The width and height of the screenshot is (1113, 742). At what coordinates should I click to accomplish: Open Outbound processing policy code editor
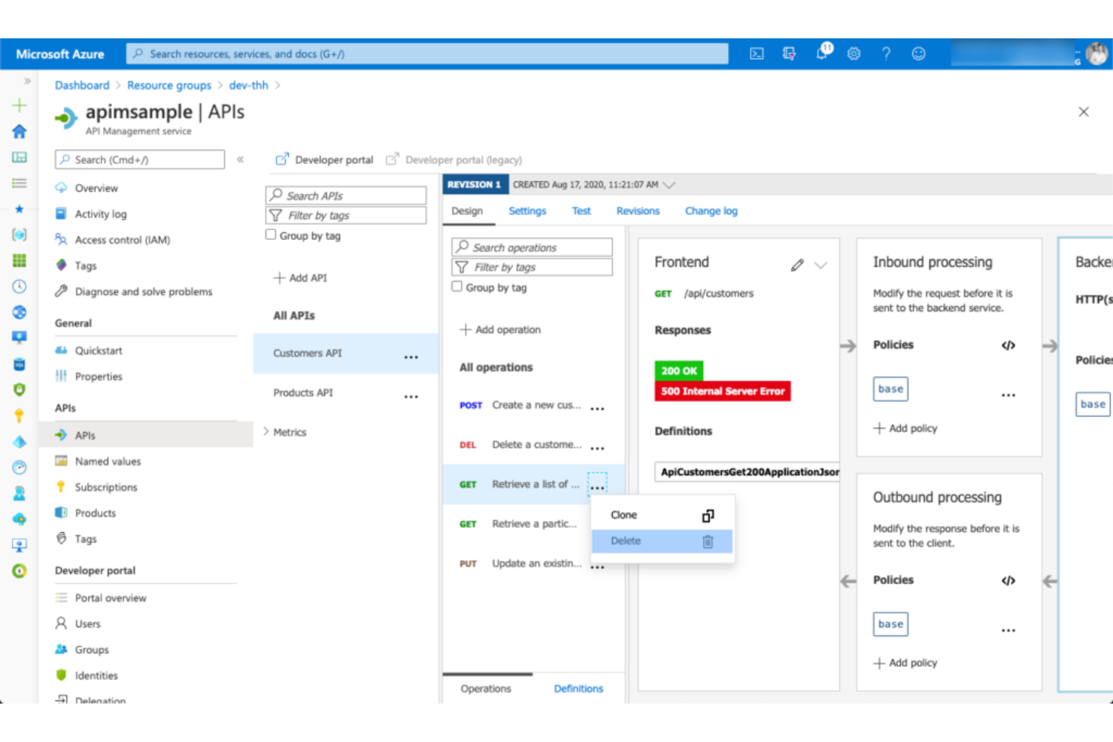pos(1008,580)
